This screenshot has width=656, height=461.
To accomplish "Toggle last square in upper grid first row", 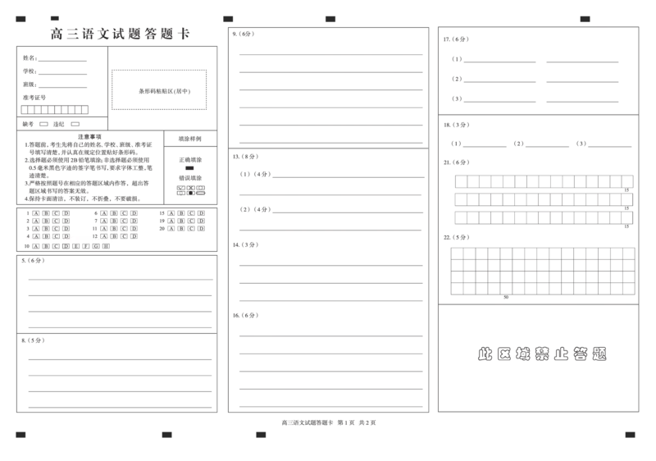I will (x=626, y=180).
